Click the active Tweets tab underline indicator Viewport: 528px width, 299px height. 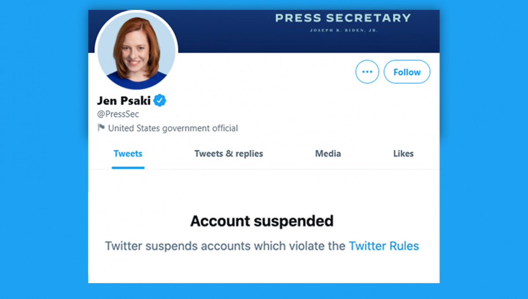click(128, 167)
